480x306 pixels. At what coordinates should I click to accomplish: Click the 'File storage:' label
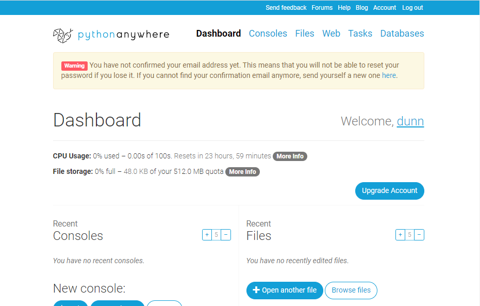(73, 171)
